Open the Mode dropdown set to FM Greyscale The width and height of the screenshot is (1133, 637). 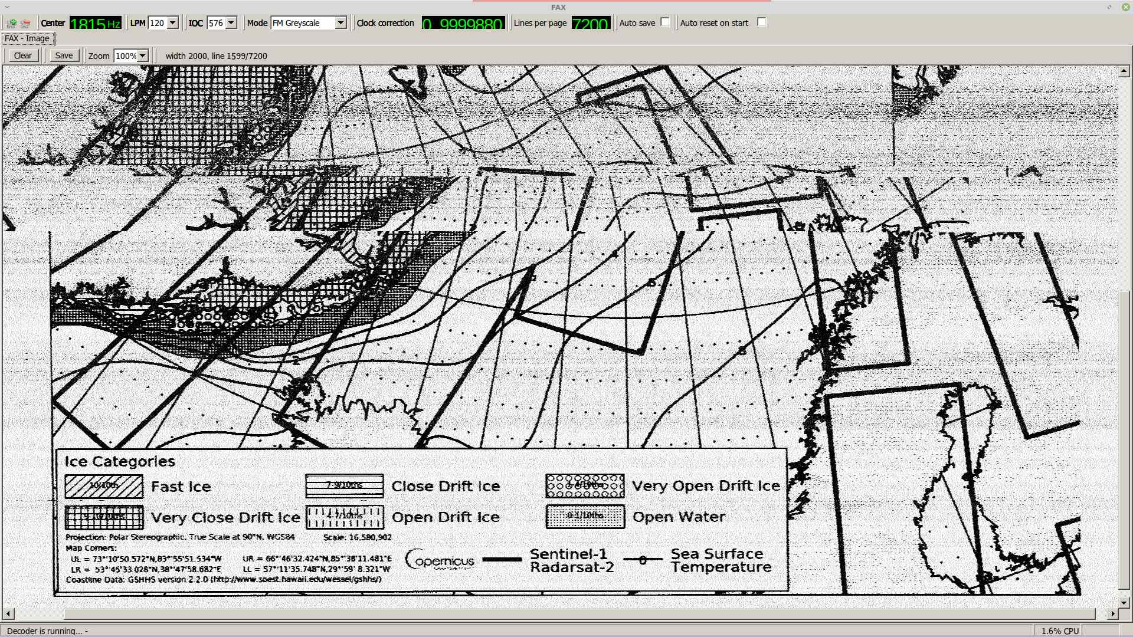coord(340,23)
